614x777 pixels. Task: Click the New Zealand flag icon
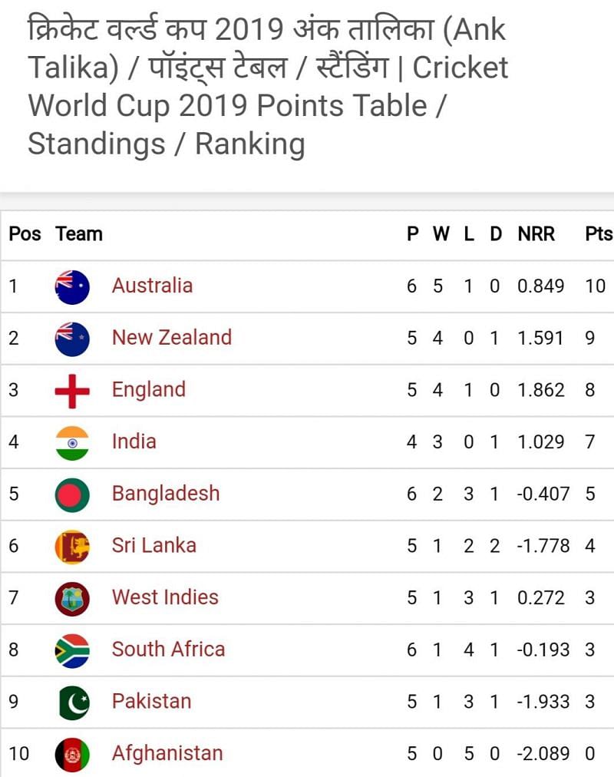(x=72, y=339)
